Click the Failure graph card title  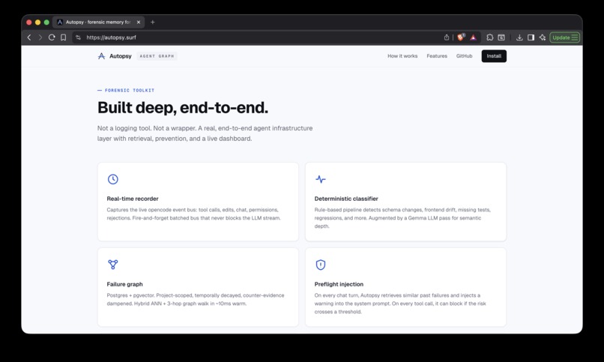click(124, 284)
